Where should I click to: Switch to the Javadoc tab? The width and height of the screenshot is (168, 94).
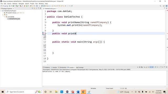point(54,67)
